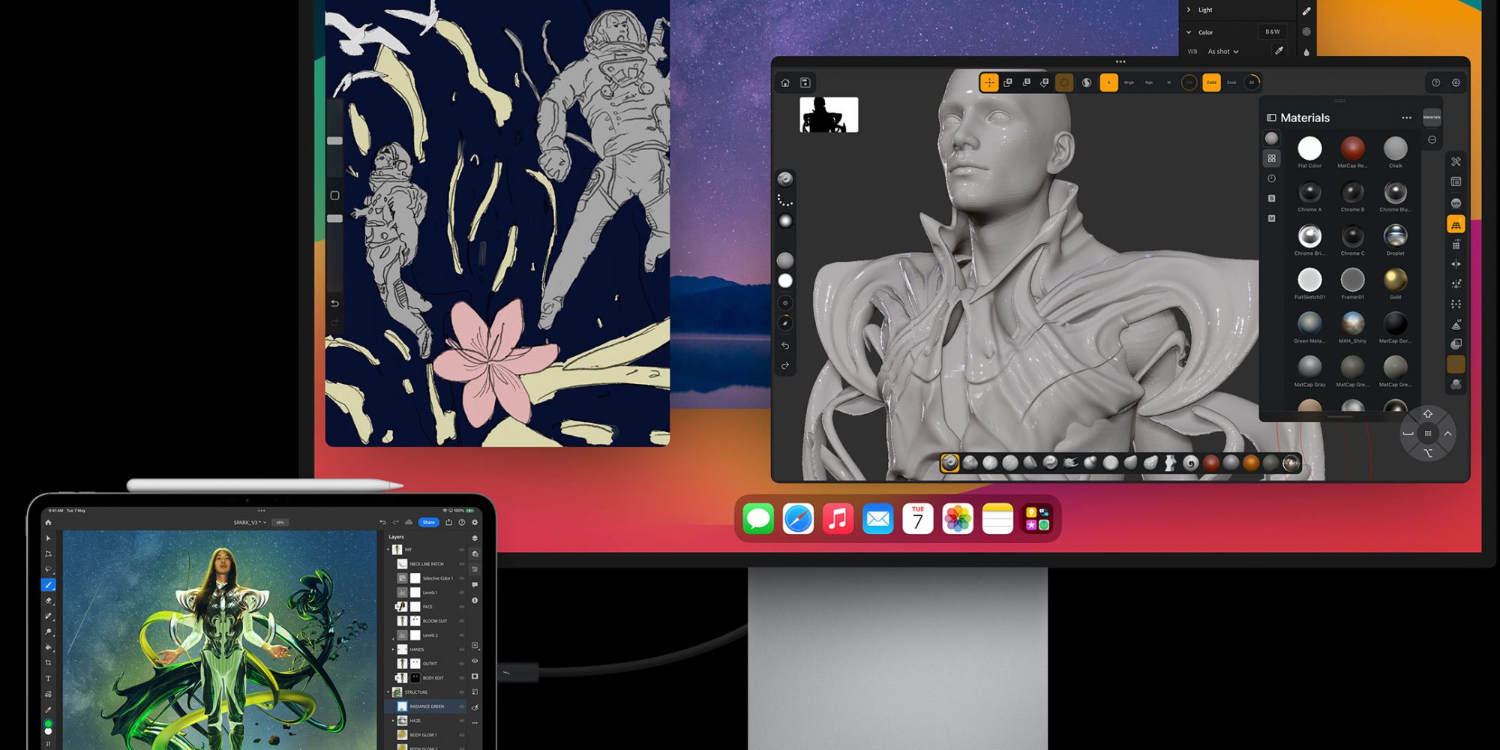1500x750 pixels.
Task: Open the Layers stack icon in Photoshop
Action: coord(475,538)
